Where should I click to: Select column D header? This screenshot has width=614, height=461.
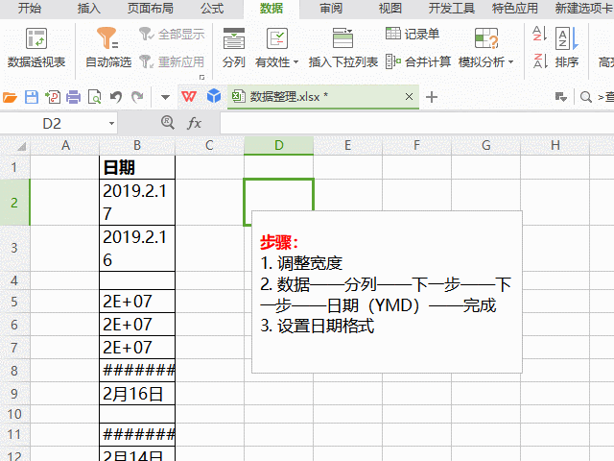click(x=279, y=145)
